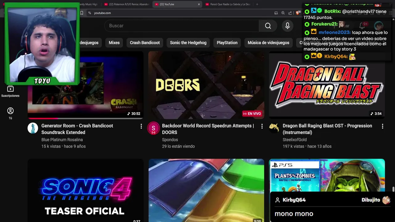Click the zoom magnifier icon in address bar

click(283, 13)
